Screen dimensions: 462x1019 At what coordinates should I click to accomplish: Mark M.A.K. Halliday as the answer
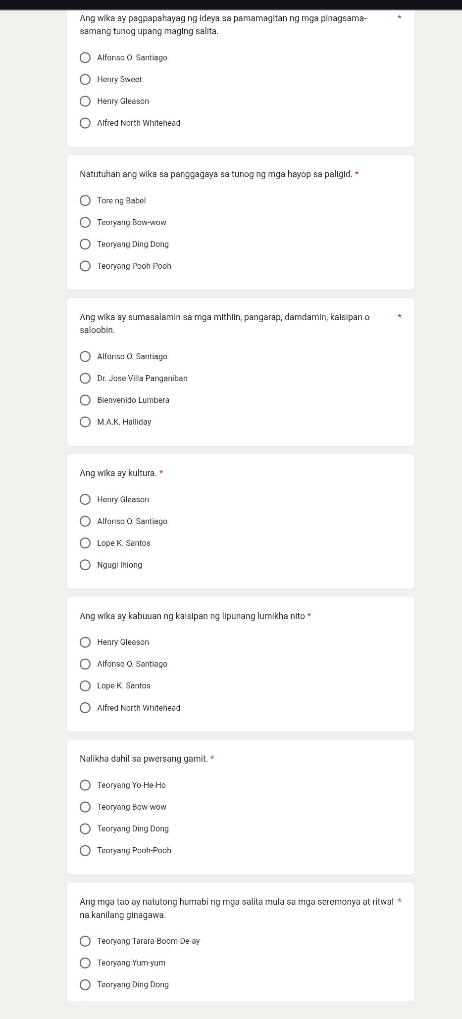pos(85,422)
